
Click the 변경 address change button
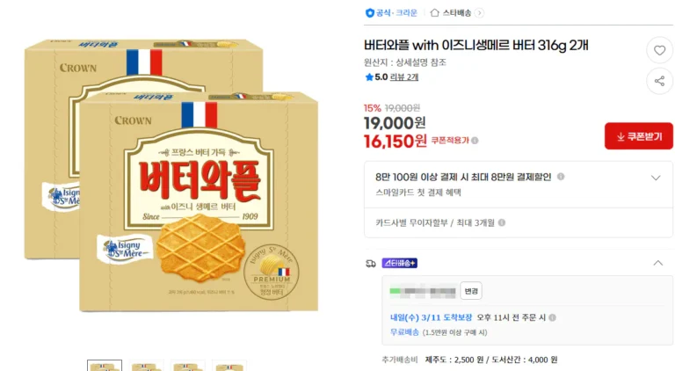coord(472,291)
